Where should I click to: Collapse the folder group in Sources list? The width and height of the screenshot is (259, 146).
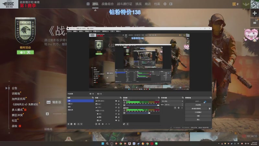[96, 111]
